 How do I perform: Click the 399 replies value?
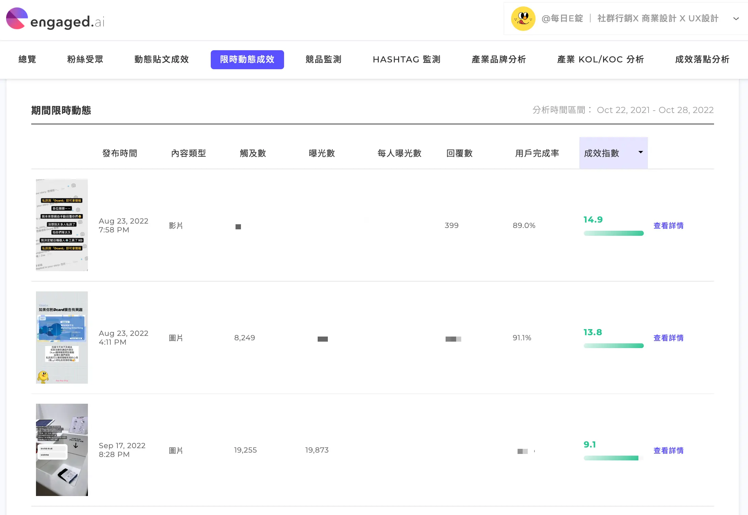pyautogui.click(x=452, y=225)
